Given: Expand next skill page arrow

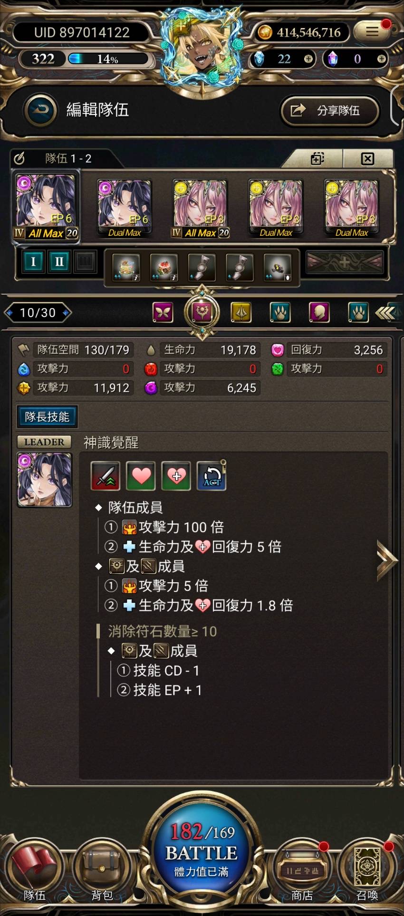Looking at the screenshot, I should [x=386, y=560].
